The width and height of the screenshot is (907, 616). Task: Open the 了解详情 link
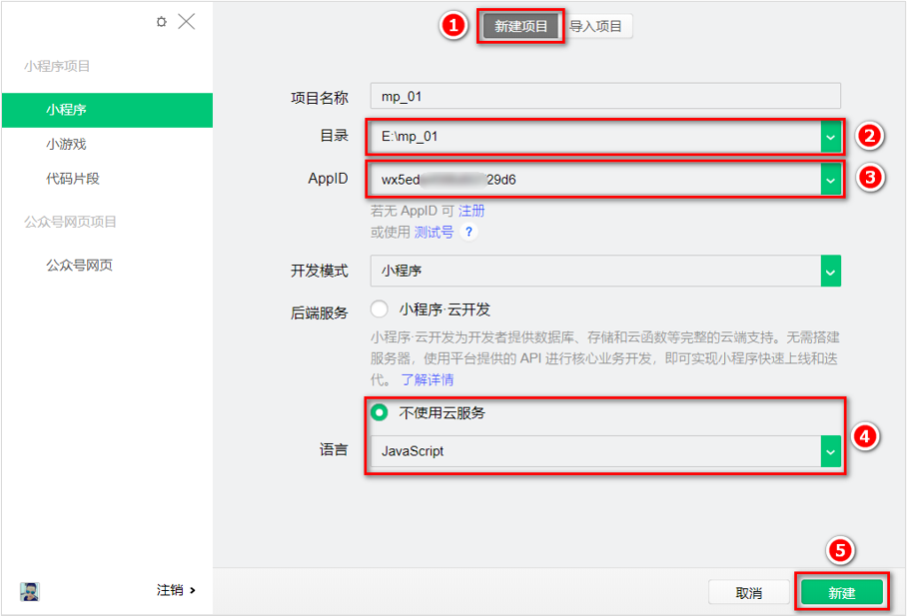(x=428, y=379)
